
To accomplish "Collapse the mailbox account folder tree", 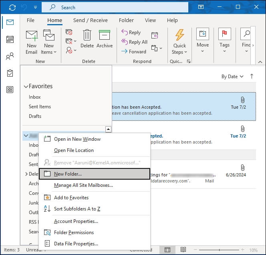I will (x=26, y=136).
